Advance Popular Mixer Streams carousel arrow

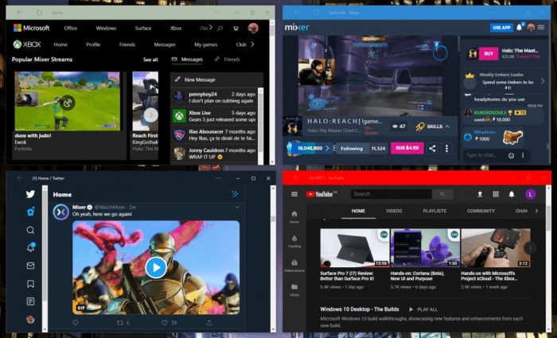(151, 115)
